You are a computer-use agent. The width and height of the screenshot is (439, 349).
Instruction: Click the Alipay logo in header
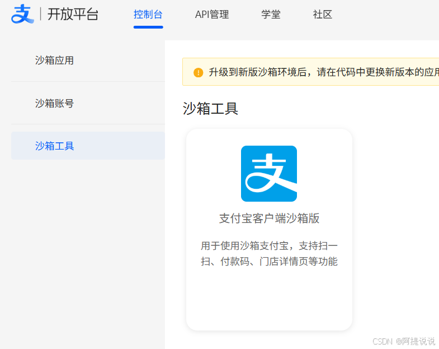22,14
